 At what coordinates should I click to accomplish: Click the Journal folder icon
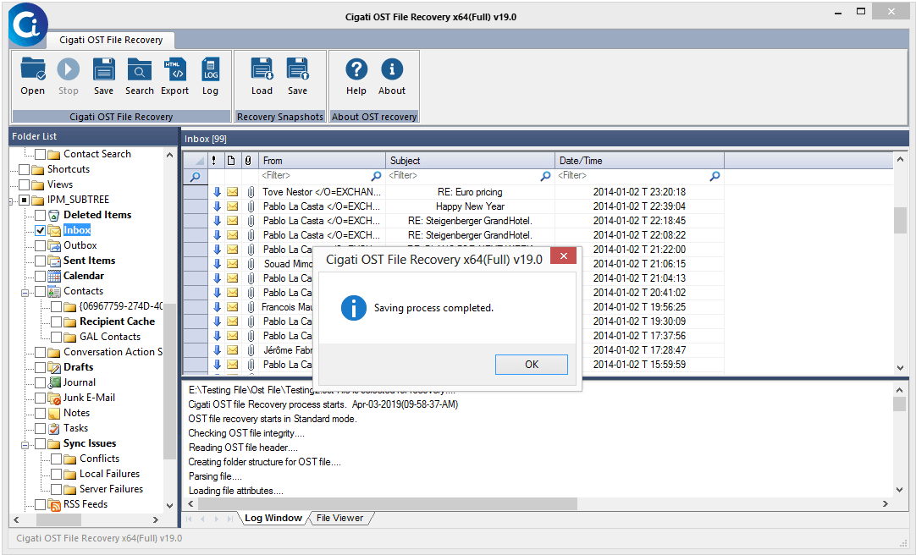point(53,382)
